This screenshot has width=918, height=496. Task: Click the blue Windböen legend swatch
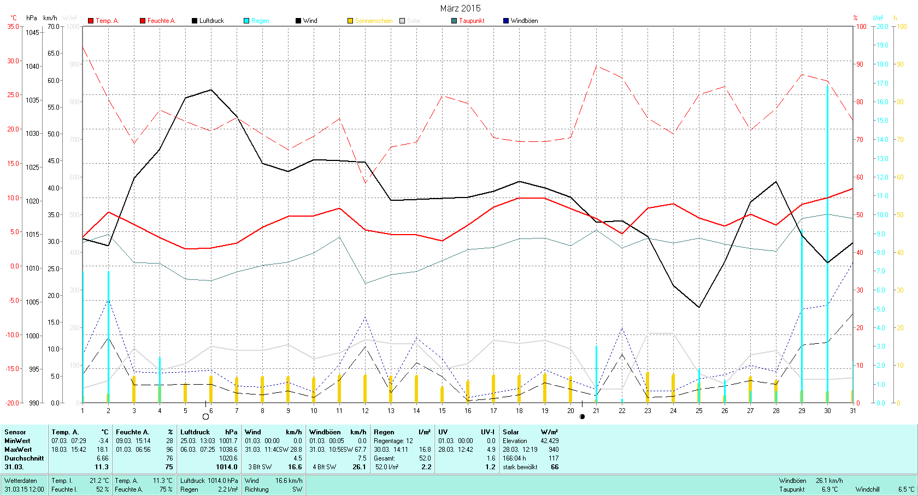coord(506,21)
